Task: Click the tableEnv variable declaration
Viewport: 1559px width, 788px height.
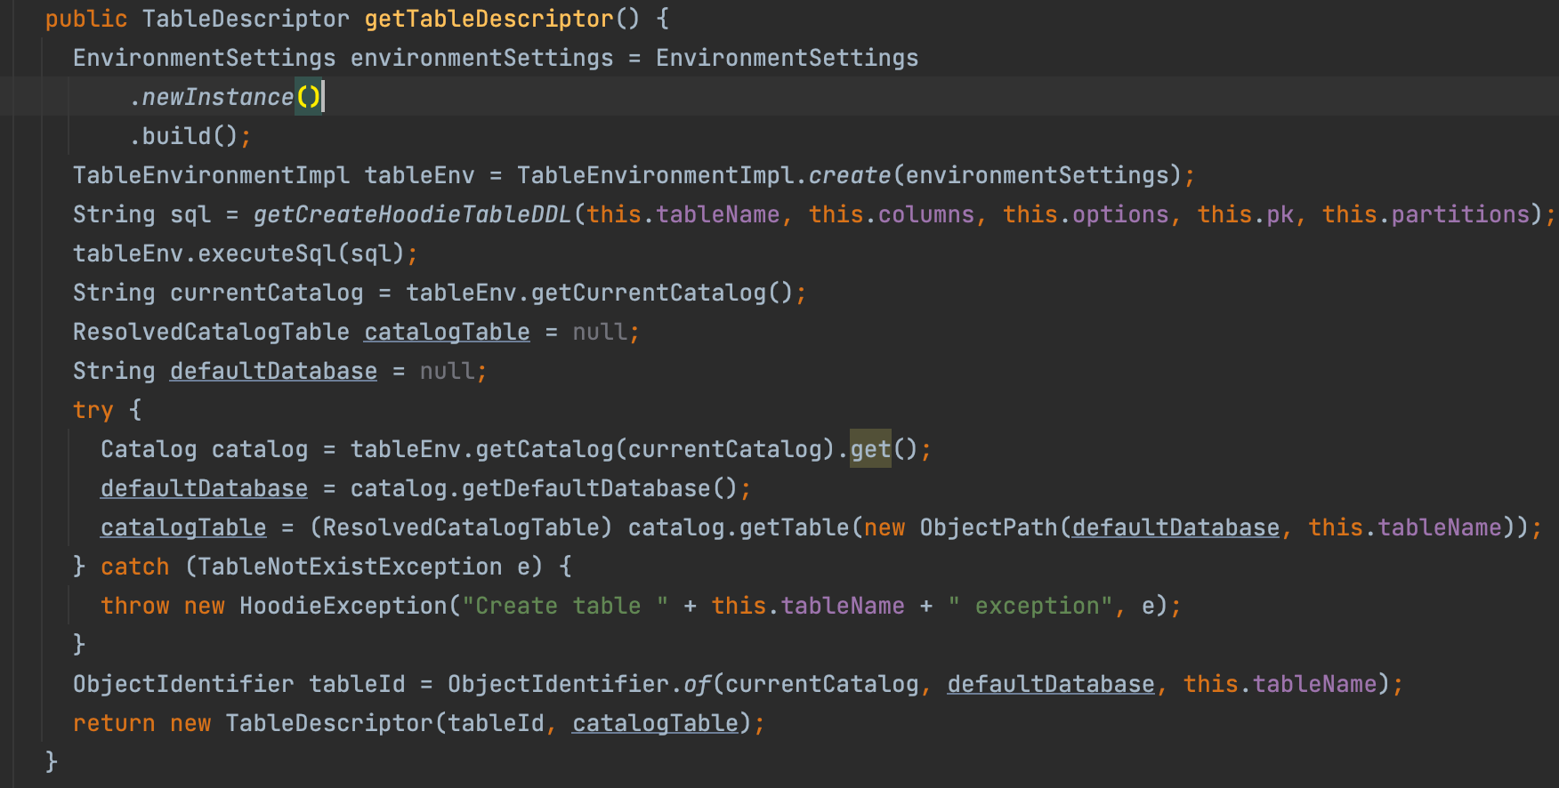Action: pyautogui.click(x=420, y=175)
